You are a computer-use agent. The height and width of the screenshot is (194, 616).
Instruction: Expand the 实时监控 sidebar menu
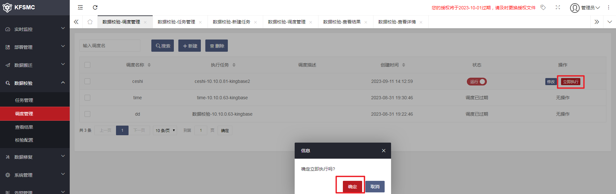[x=35, y=29]
